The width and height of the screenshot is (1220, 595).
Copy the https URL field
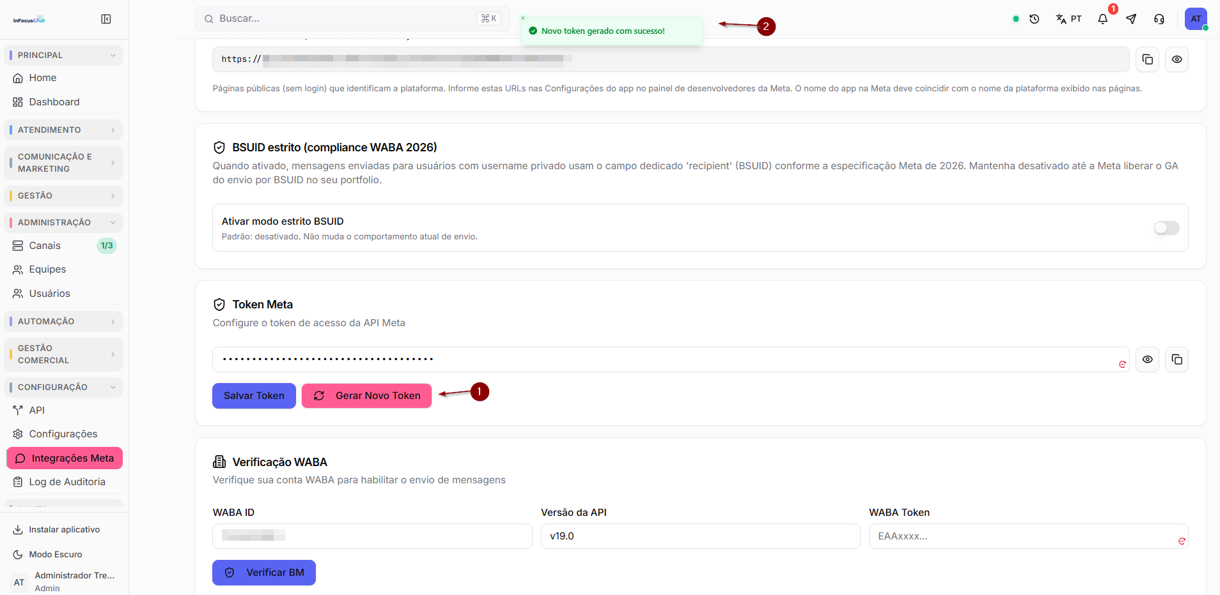(x=1148, y=59)
